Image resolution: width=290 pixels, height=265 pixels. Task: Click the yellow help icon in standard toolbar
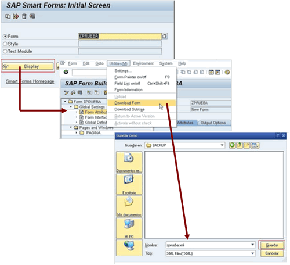(x=227, y=72)
